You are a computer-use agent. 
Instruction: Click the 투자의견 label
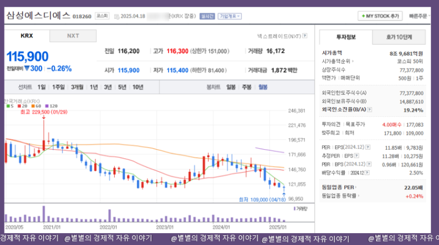pyautogui.click(x=331, y=124)
